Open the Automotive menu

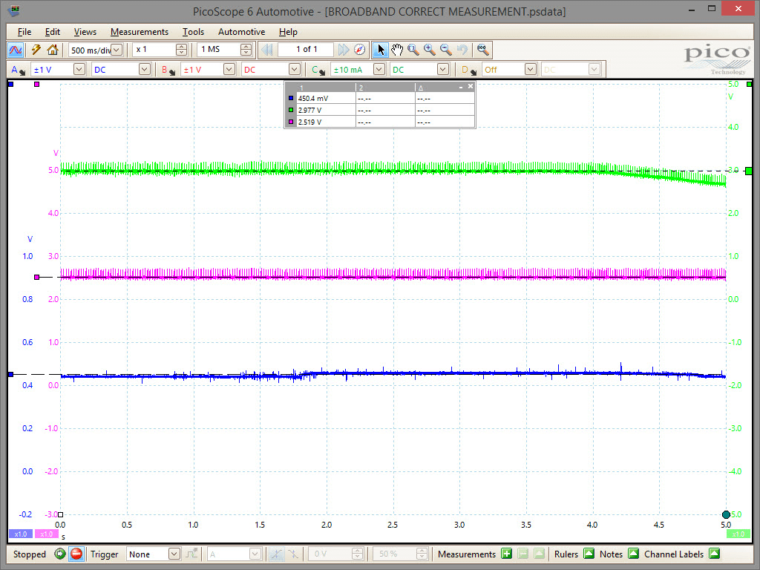(x=241, y=32)
